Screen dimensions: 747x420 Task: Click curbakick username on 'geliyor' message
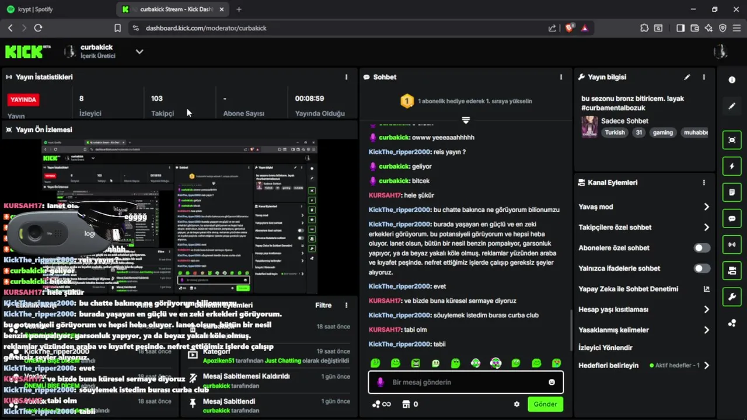[x=394, y=166]
